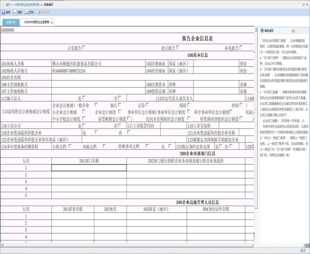Click the 118上市交易所 input field
310x254 pixels.
[236, 125]
